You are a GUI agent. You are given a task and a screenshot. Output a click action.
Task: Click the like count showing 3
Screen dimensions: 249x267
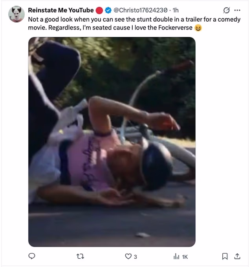pos(135,257)
